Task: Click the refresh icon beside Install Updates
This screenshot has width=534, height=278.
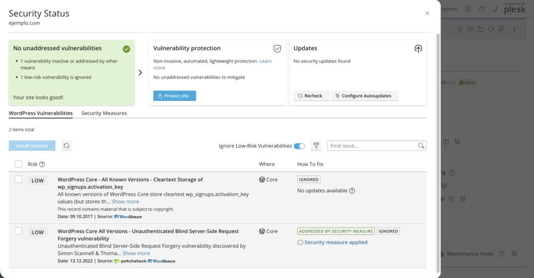Action: point(67,146)
